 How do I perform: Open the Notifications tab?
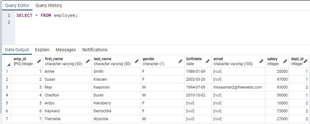(x=95, y=50)
